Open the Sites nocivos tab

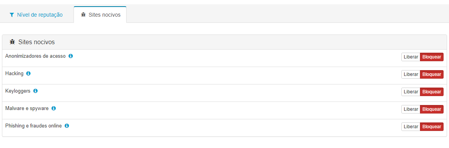[x=100, y=15]
